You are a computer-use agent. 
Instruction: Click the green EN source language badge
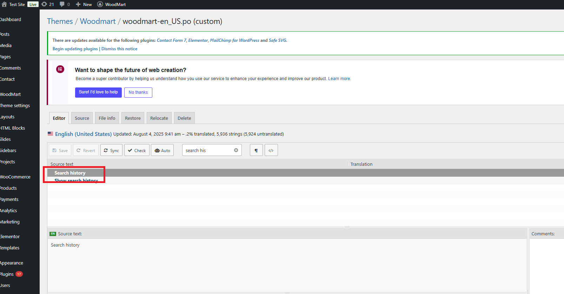pos(53,234)
